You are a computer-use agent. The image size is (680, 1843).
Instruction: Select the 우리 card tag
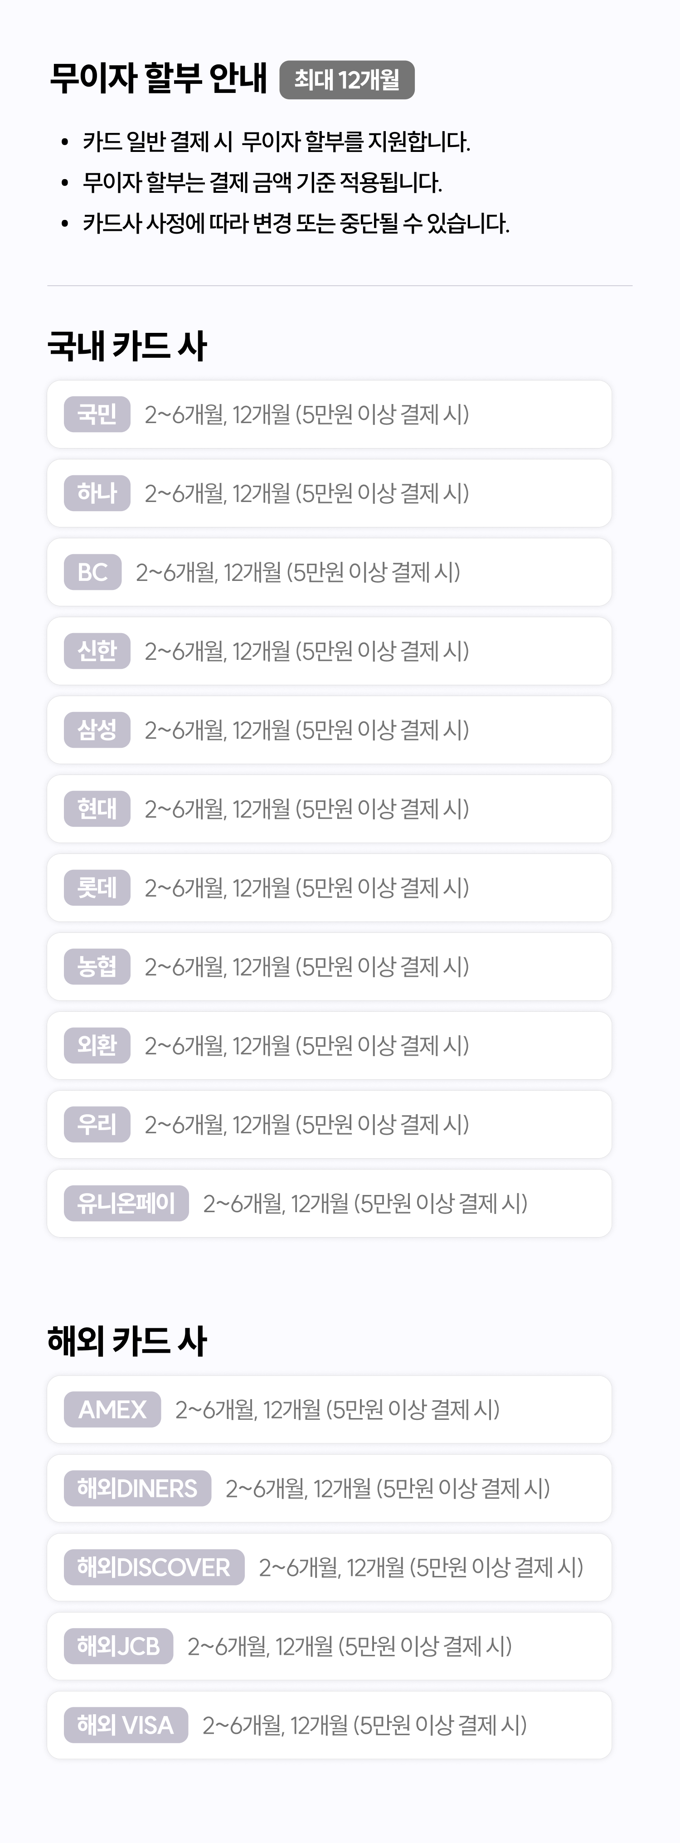pyautogui.click(x=97, y=1124)
